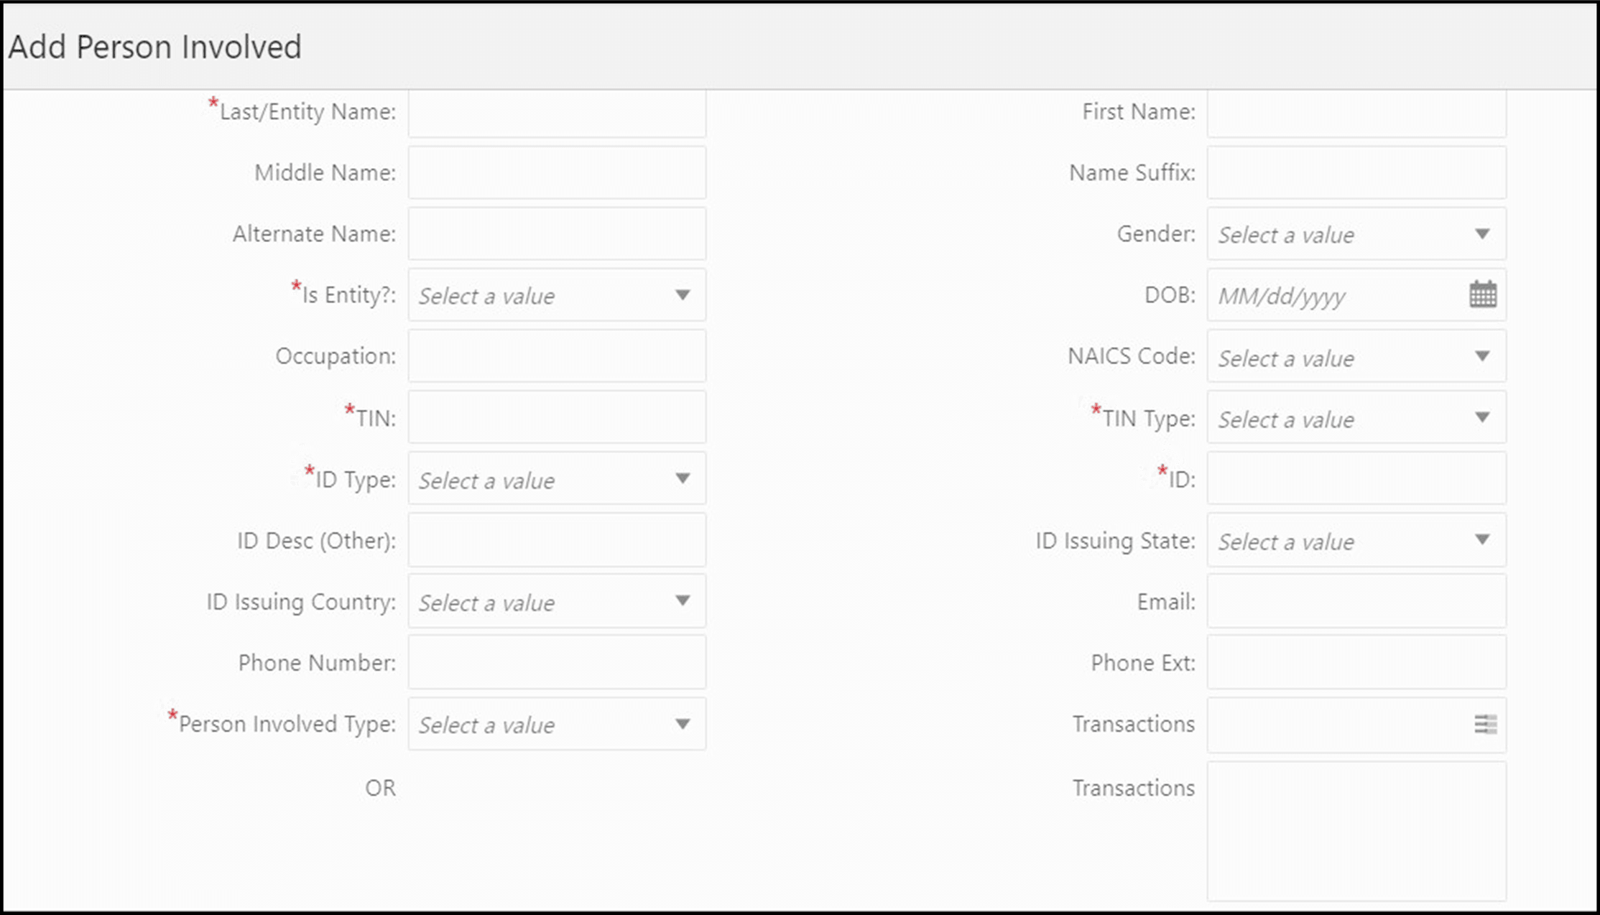Expand the ID Type dropdown
1600x915 pixels.
pyautogui.click(x=556, y=479)
